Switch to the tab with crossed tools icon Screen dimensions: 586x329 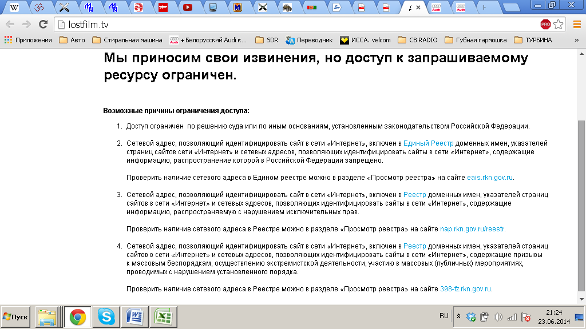click(64, 7)
